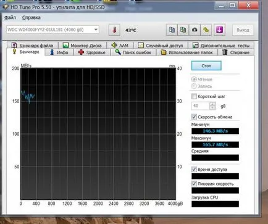This screenshot has height=224, width=268.
Task: Switch to the Случайный доступ tab
Action: (161, 45)
